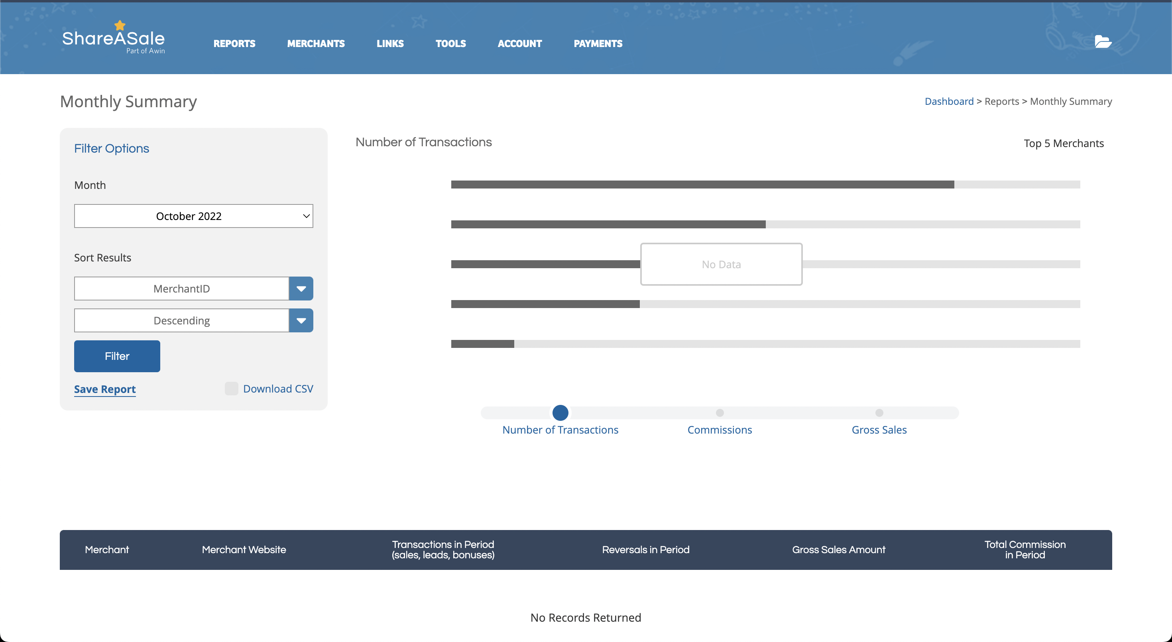Click the Merchant column header
1172x642 pixels.
coord(106,550)
